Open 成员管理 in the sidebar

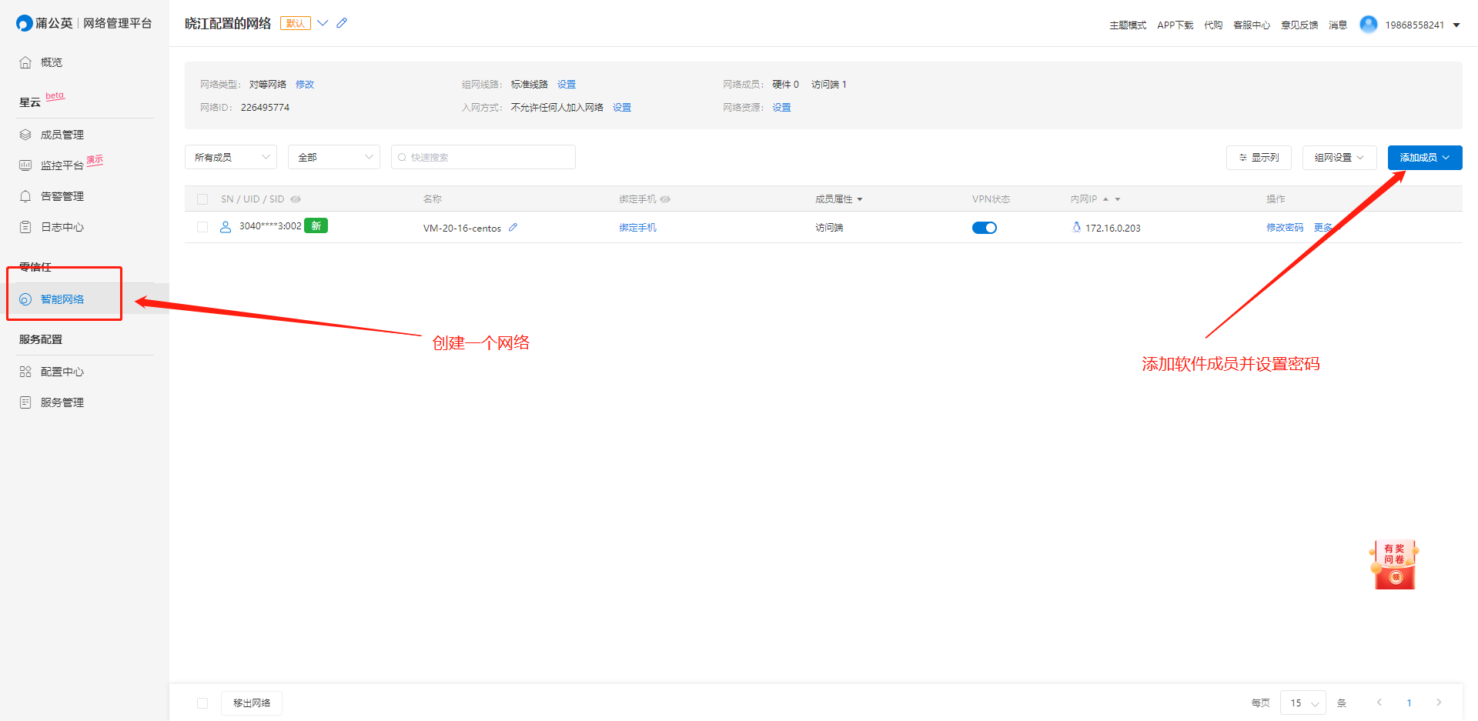62,135
